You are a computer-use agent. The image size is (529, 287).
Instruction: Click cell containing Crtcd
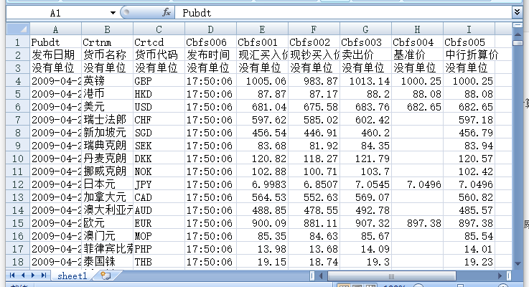click(x=159, y=42)
